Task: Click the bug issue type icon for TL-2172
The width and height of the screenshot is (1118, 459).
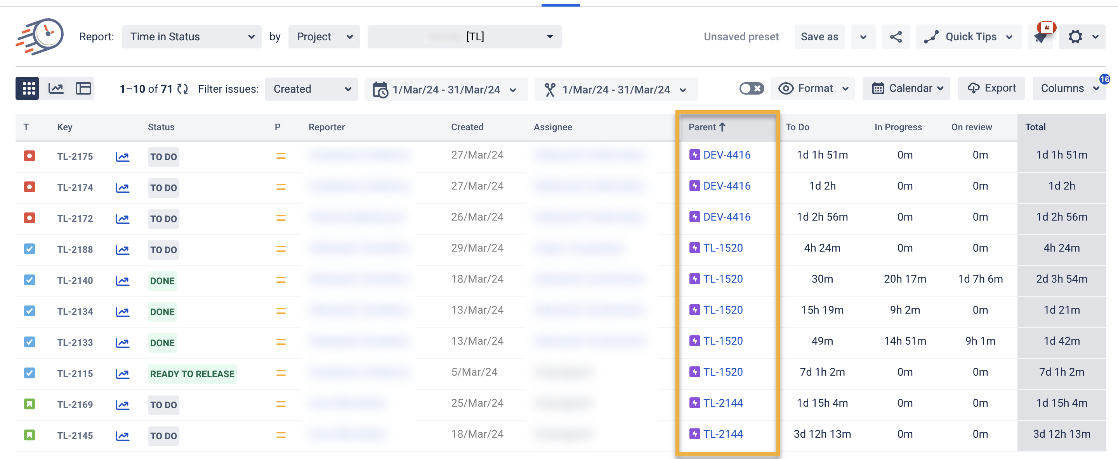Action: point(30,218)
